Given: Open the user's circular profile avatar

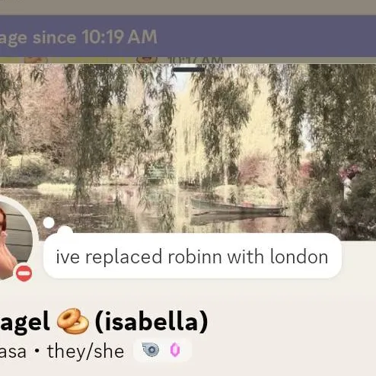Looking at the screenshot, I should tap(15, 238).
